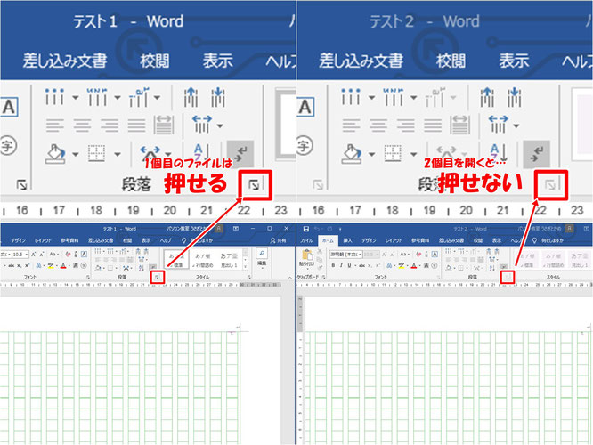Click Decrease Indent in enlarged テスト2 ribbon
Viewport: 593px width, 445px height.
pyautogui.click(x=487, y=97)
